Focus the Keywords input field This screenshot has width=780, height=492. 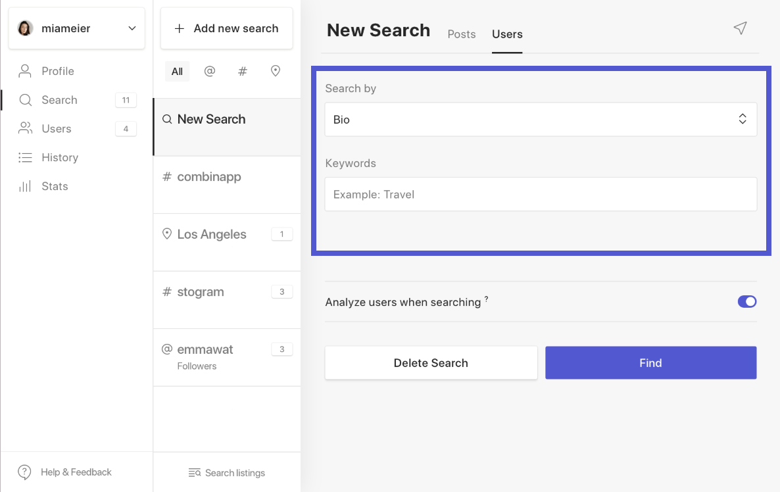[541, 194]
